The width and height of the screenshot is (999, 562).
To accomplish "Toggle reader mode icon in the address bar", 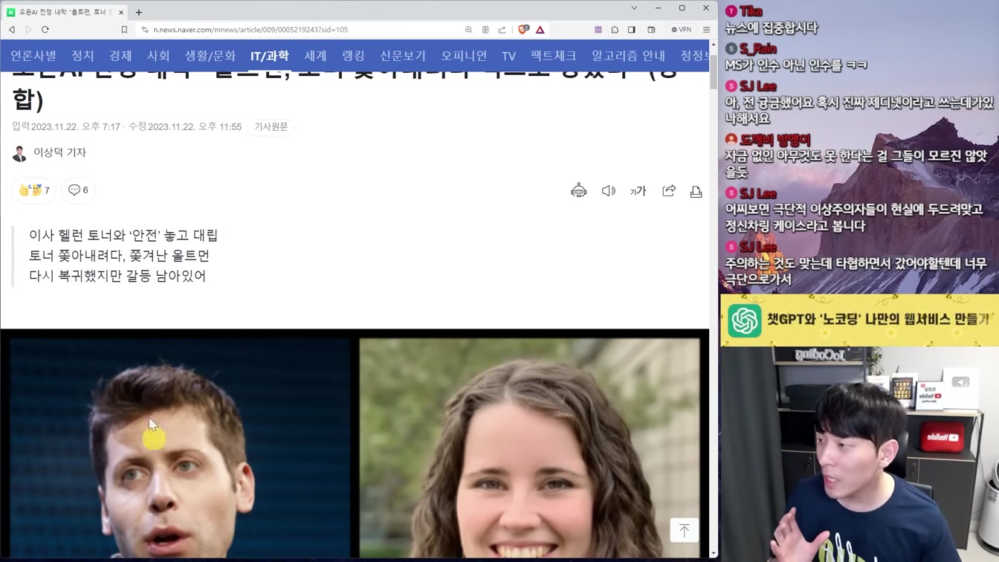I will (x=485, y=30).
